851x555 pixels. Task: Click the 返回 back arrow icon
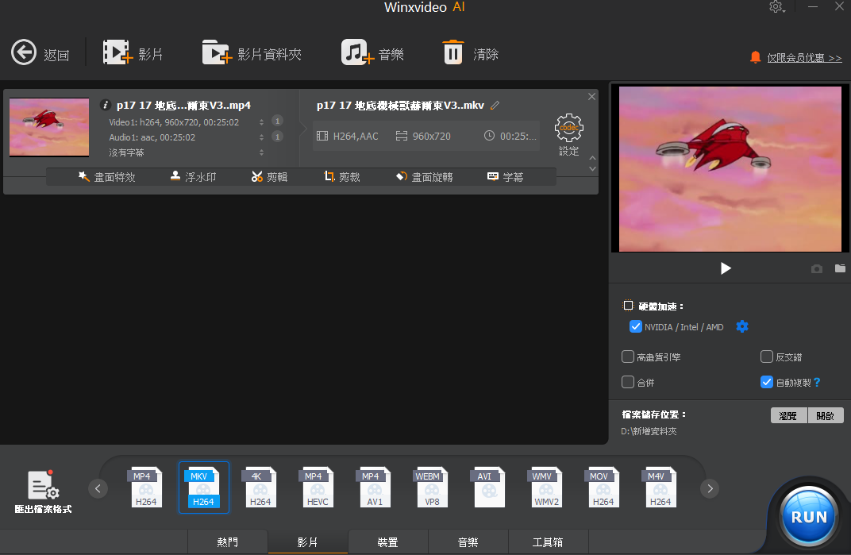tap(24, 53)
